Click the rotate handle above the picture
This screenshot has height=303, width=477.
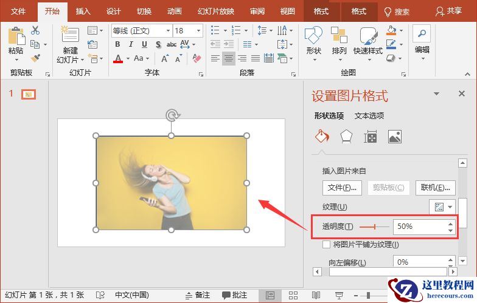point(172,115)
